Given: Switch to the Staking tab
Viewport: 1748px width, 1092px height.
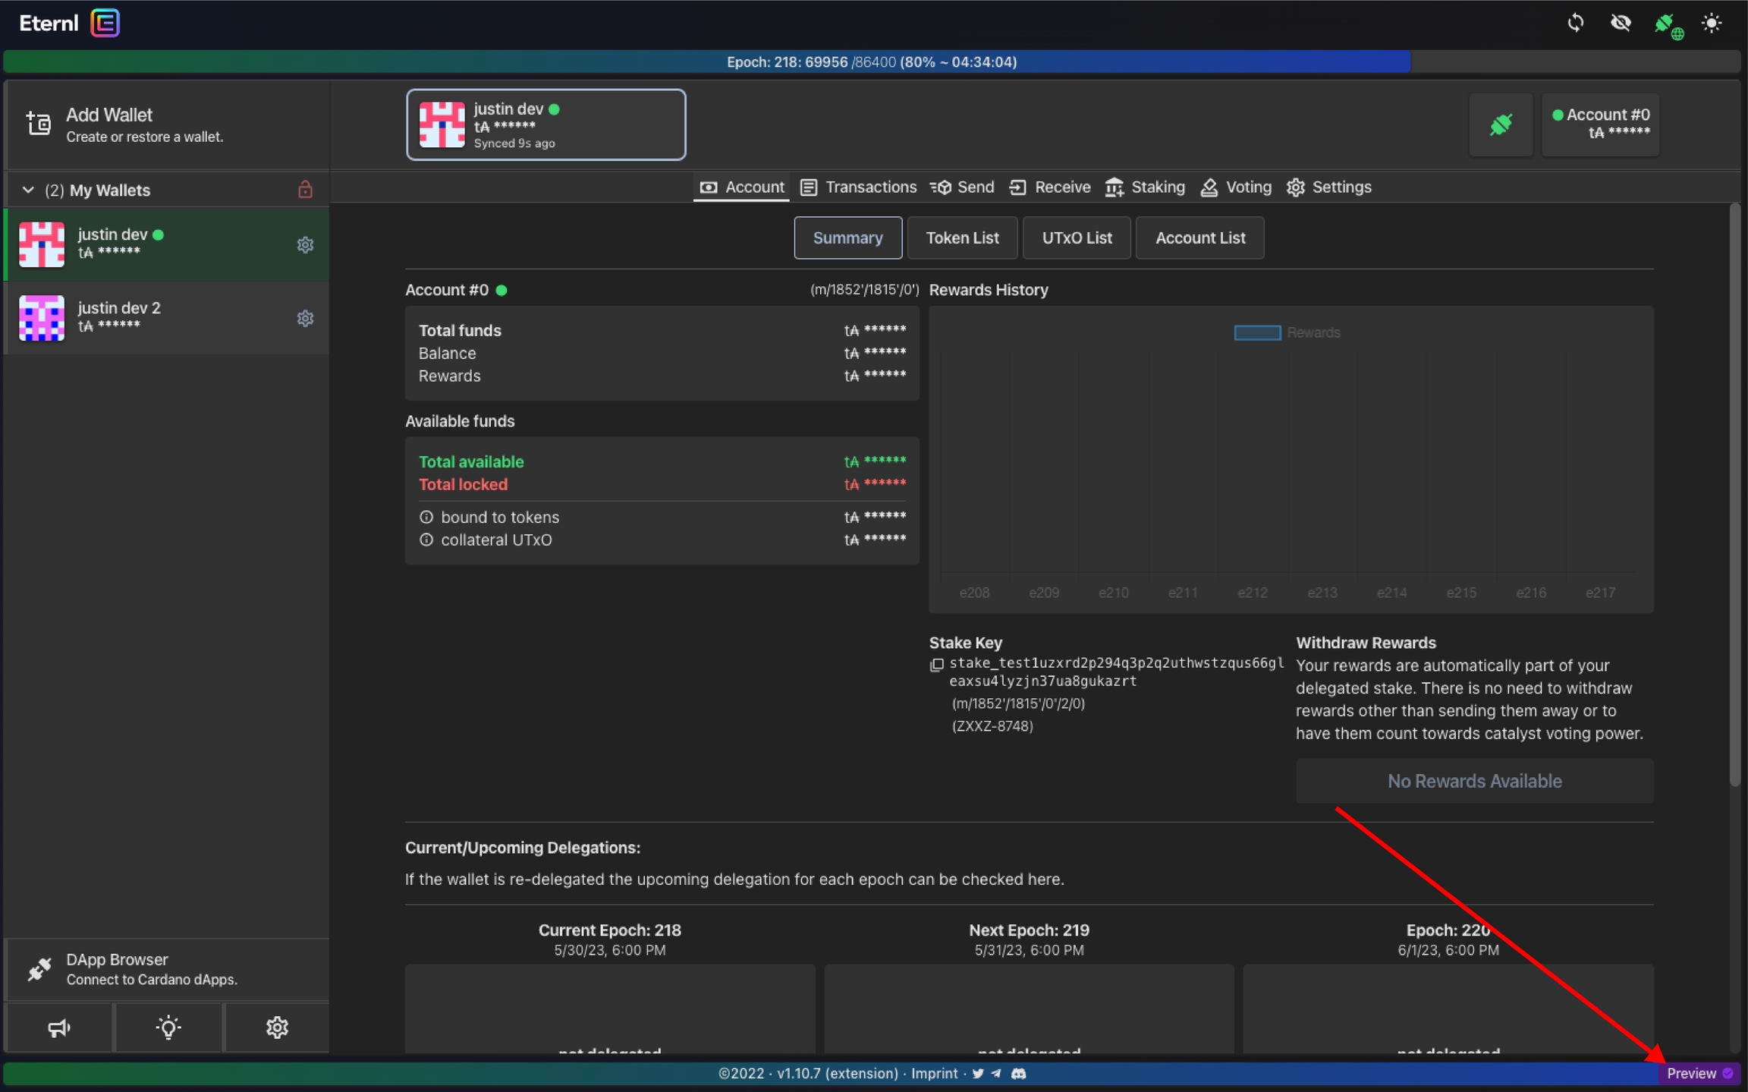Looking at the screenshot, I should point(1145,187).
